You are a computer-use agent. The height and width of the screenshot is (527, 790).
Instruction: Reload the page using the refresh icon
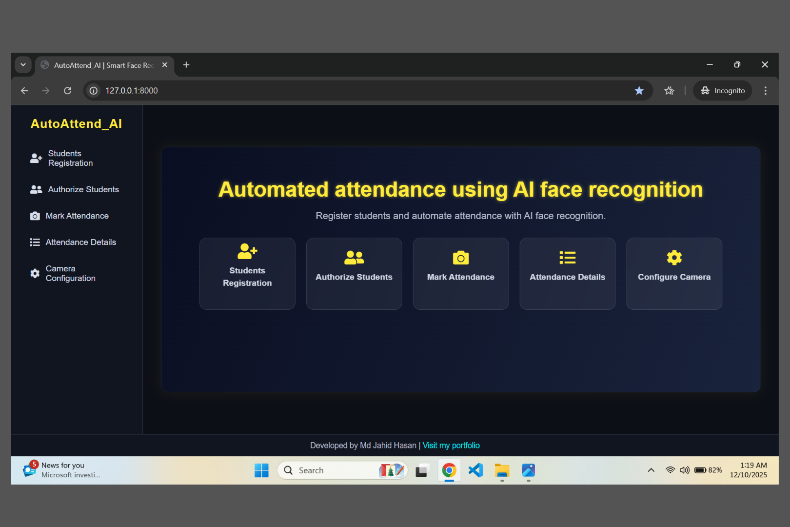pyautogui.click(x=67, y=90)
